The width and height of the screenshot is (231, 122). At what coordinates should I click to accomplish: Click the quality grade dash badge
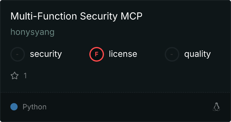pos(172,54)
